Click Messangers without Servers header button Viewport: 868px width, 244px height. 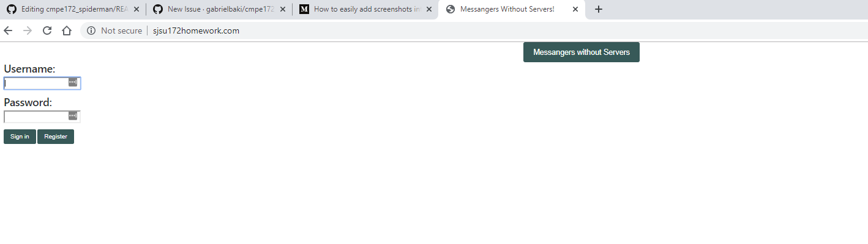pyautogui.click(x=582, y=52)
